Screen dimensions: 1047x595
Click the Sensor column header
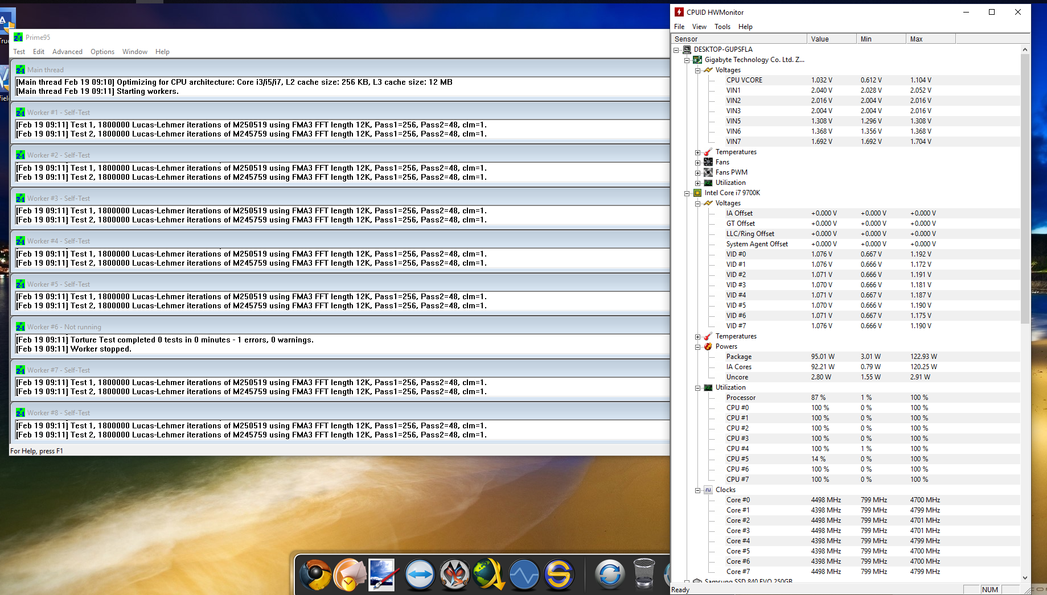pyautogui.click(x=739, y=39)
